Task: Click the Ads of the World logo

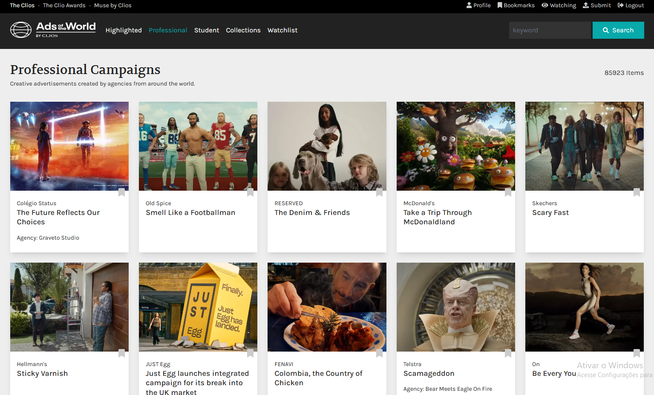Action: pyautogui.click(x=53, y=30)
